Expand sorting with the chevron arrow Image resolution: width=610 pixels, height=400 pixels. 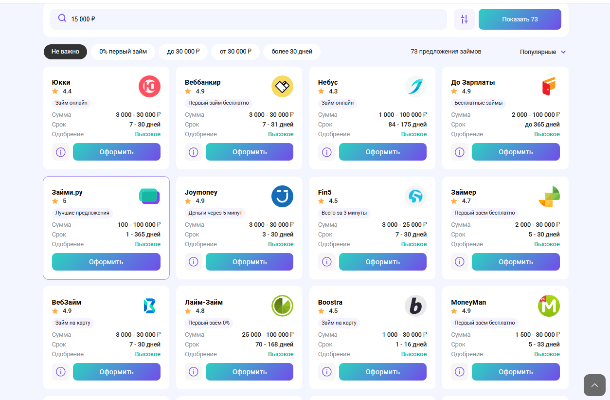coord(563,52)
